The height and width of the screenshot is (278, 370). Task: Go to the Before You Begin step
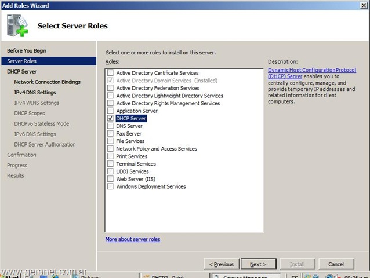click(27, 50)
